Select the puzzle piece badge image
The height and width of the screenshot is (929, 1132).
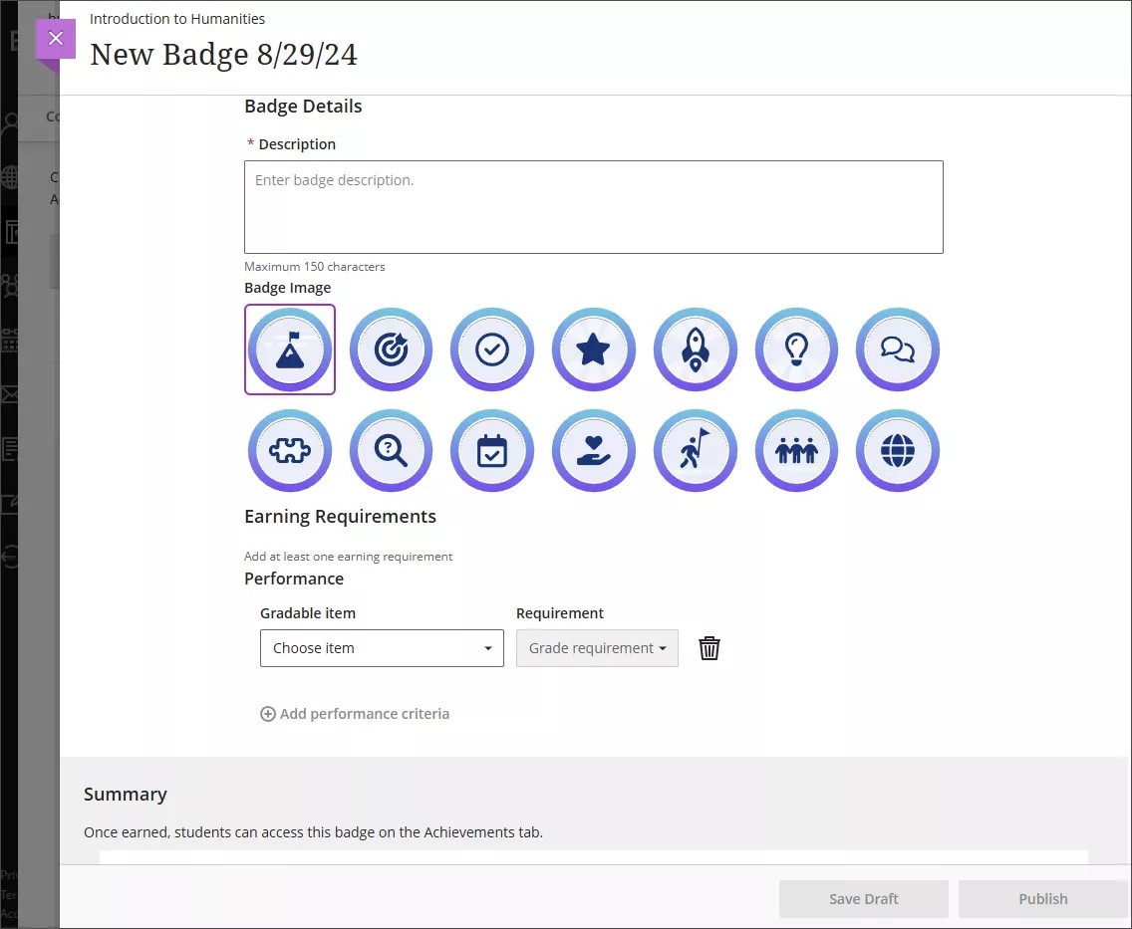[290, 451]
